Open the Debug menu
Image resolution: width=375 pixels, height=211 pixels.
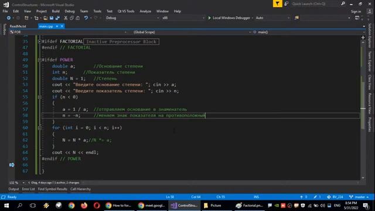tap(69, 11)
